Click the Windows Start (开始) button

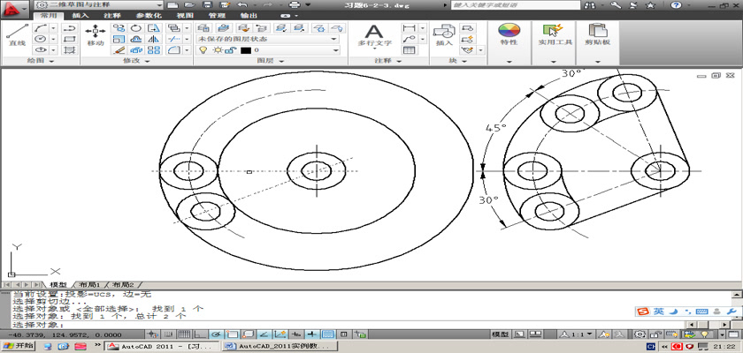tap(18, 347)
